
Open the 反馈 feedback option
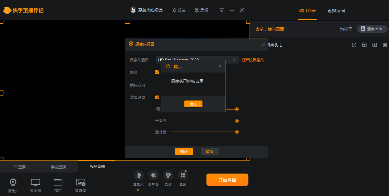click(x=202, y=10)
